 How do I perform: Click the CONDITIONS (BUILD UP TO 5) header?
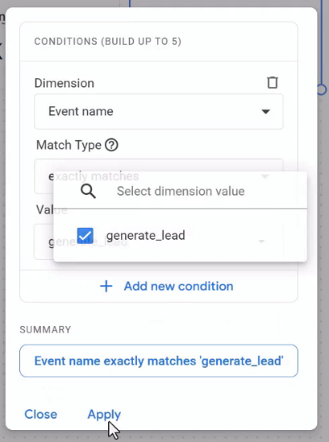(107, 42)
